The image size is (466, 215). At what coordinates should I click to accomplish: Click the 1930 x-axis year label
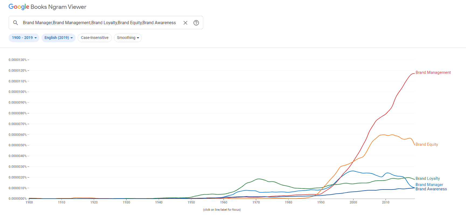coord(126,202)
